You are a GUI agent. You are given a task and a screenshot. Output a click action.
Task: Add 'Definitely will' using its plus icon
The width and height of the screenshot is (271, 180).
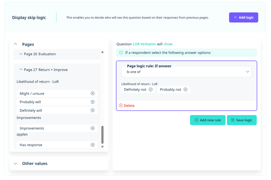(x=93, y=110)
